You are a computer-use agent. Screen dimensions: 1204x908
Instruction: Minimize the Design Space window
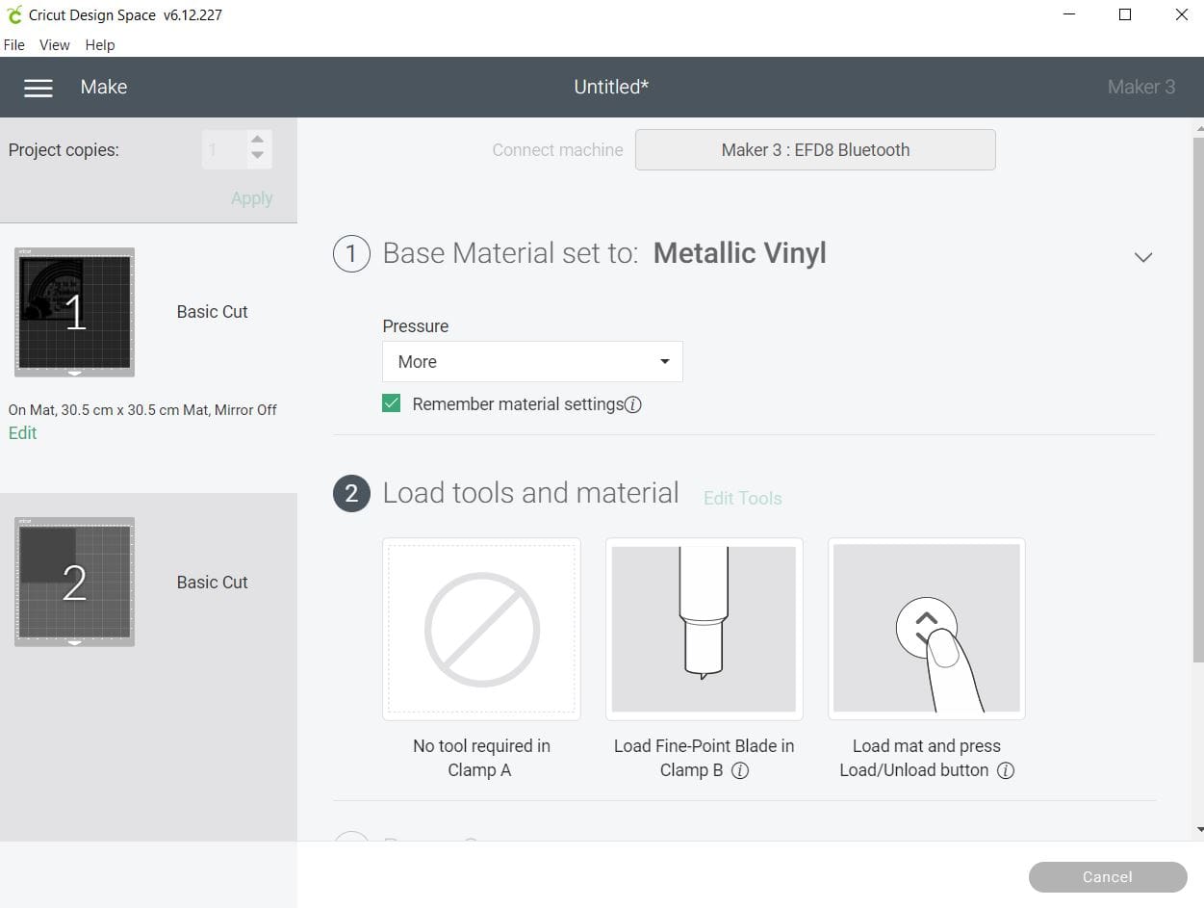click(1070, 14)
